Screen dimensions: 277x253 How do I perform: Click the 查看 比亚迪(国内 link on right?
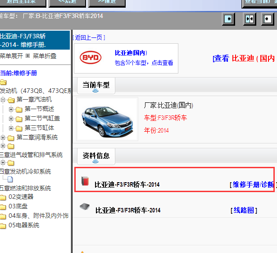pos(244,58)
